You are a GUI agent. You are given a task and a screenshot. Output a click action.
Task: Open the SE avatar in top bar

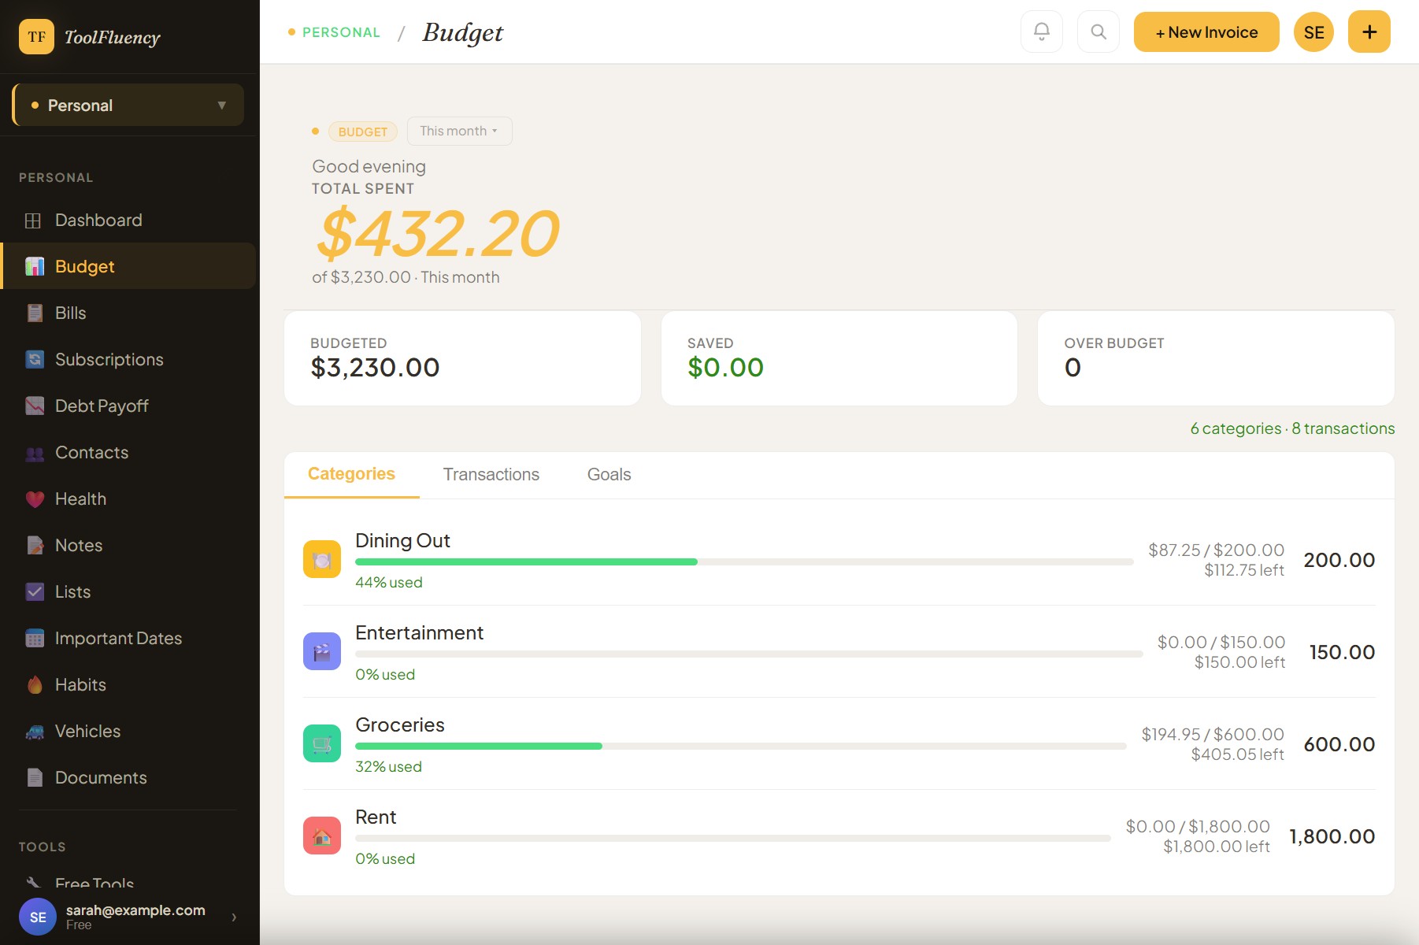[1313, 31]
